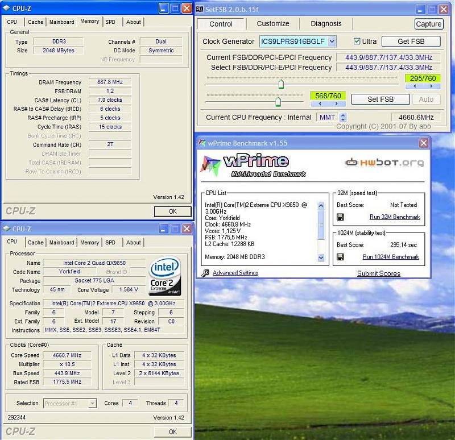
Task: Click MMT spinner arrows for CPU frequency
Action: (343, 117)
